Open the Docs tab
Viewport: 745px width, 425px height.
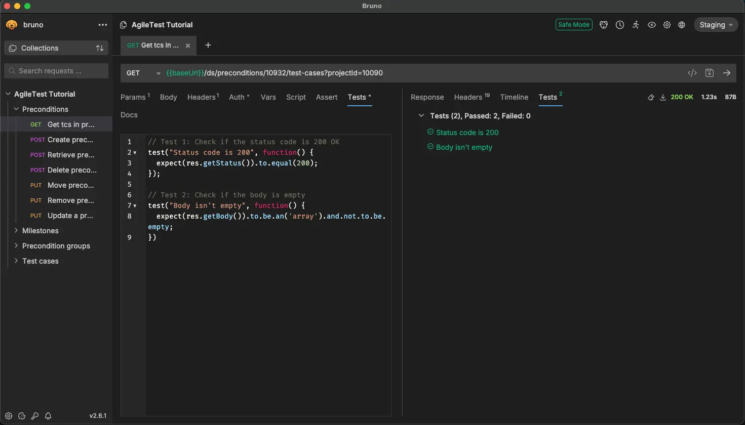129,115
